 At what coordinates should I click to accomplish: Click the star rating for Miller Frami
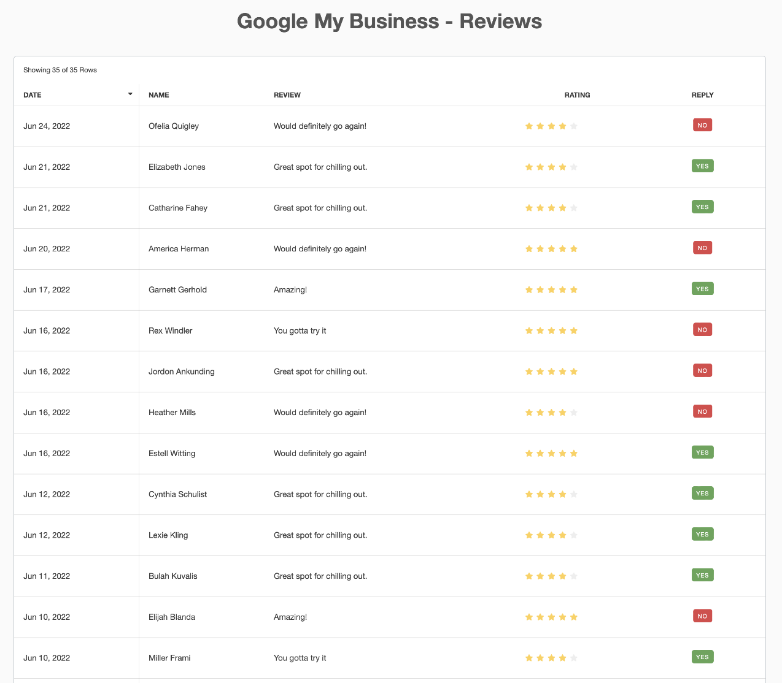551,658
